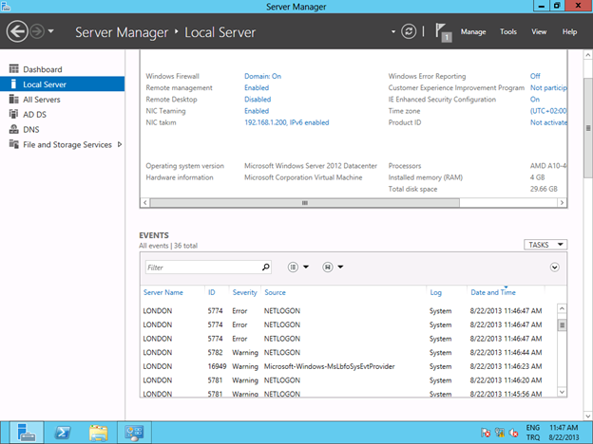
Task: Select the event row with ID 5782
Action: click(x=348, y=352)
